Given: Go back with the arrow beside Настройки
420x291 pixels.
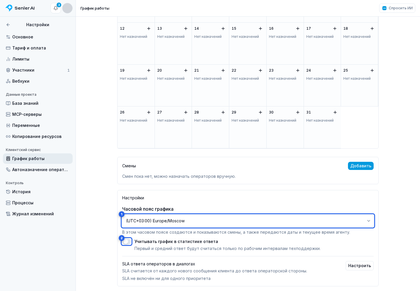Looking at the screenshot, I should coord(8,25).
